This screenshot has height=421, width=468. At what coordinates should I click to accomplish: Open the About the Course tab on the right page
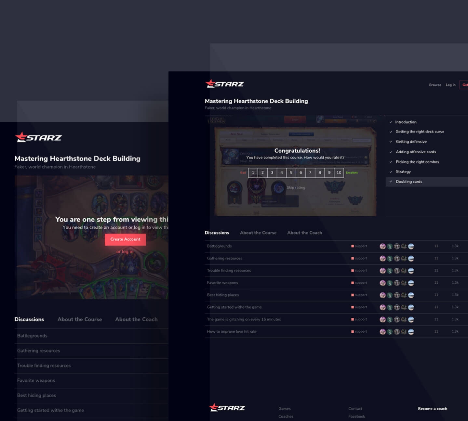pos(258,233)
